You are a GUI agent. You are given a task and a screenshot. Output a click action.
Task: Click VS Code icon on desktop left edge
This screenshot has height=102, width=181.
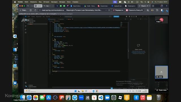tap(15, 36)
